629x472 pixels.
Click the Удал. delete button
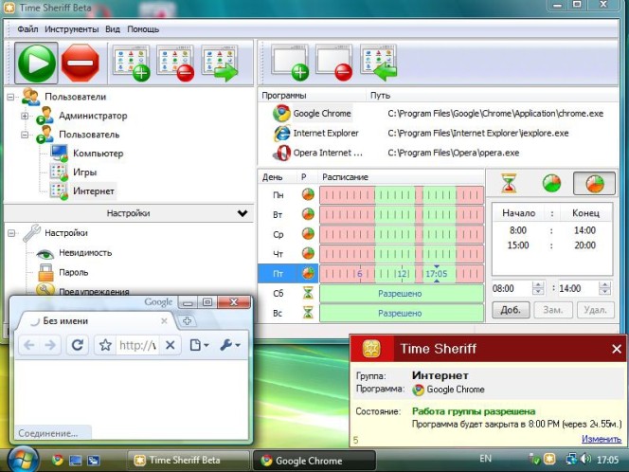pyautogui.click(x=595, y=310)
